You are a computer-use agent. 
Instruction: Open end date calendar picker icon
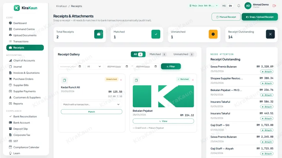(x=155, y=66)
